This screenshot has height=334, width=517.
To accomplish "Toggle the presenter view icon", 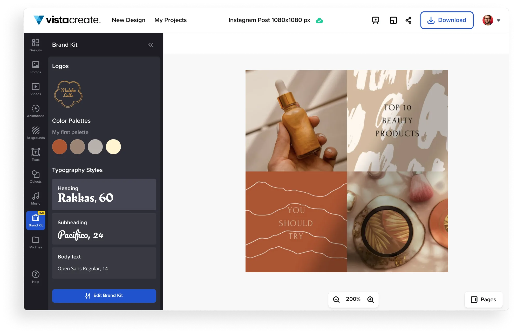I will tap(375, 20).
